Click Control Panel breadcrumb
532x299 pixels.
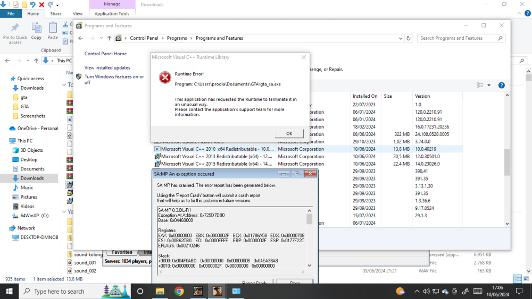coord(144,38)
